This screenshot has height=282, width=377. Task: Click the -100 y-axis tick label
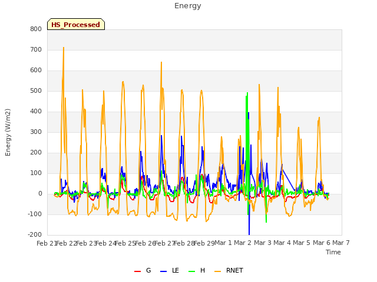point(35,214)
